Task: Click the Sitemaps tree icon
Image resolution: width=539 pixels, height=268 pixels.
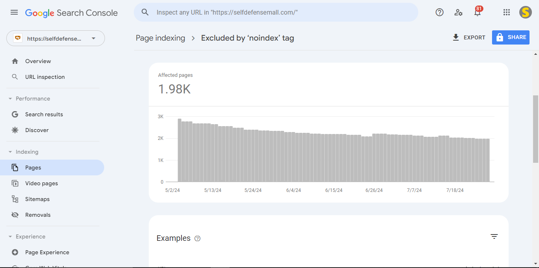Action: click(x=15, y=199)
